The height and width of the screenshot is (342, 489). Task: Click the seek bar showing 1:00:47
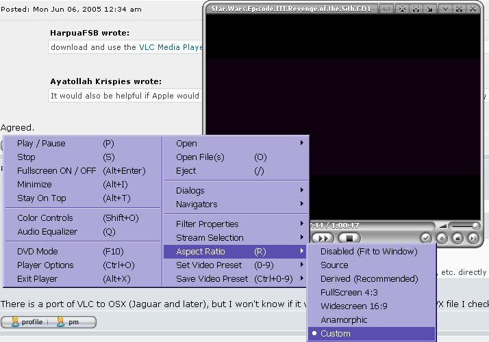point(373,225)
